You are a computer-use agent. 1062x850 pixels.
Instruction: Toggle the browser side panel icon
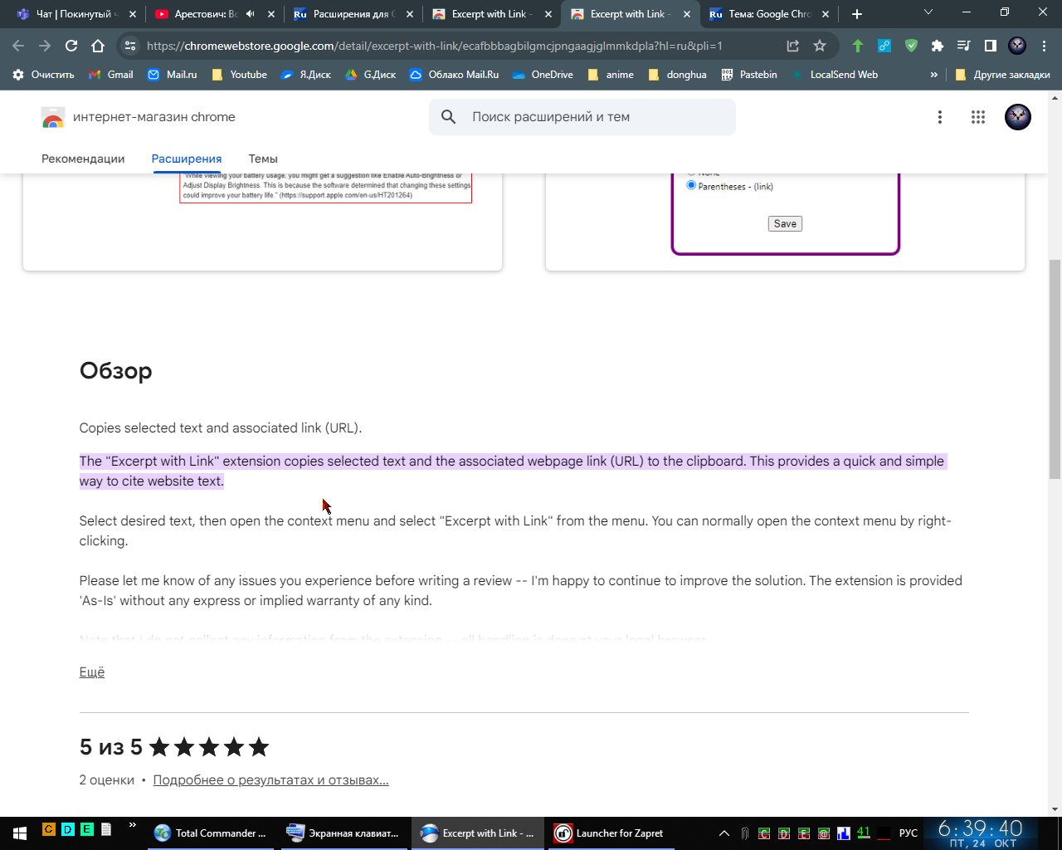991,46
